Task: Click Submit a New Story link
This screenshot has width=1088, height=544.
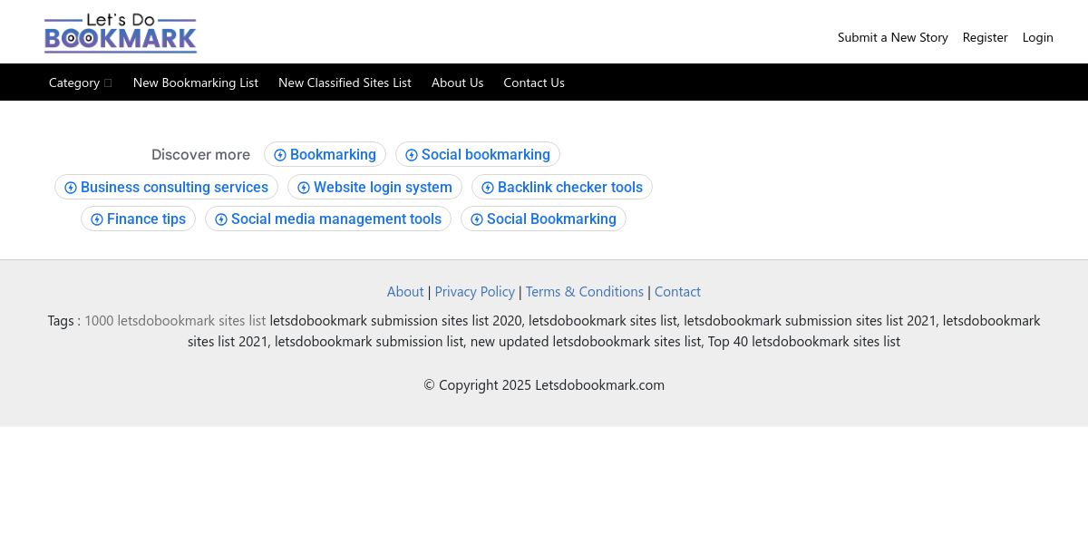Action: pos(893,37)
